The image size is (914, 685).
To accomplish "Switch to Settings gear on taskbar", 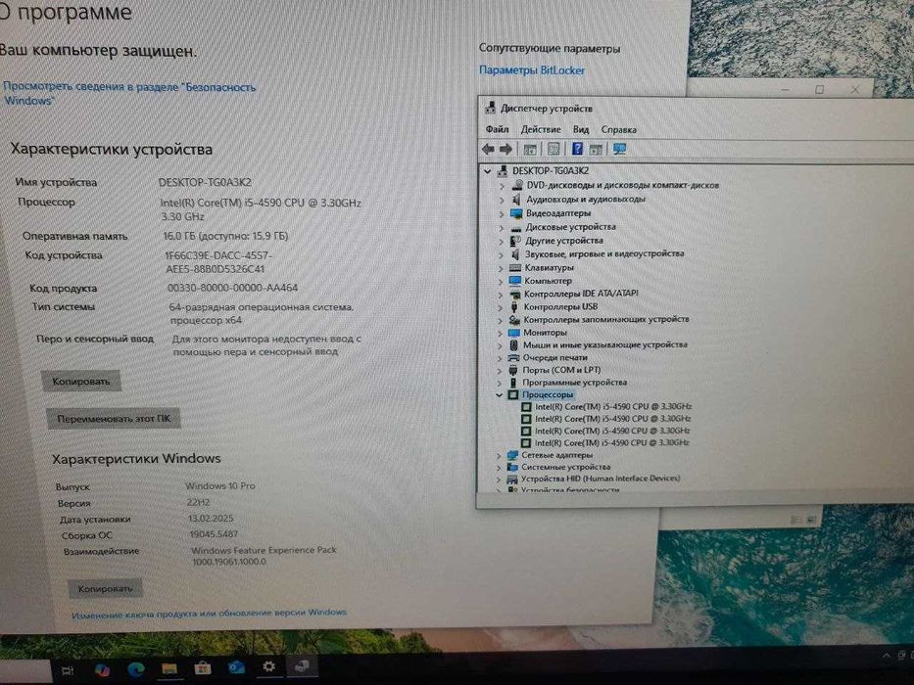I will click(x=268, y=665).
